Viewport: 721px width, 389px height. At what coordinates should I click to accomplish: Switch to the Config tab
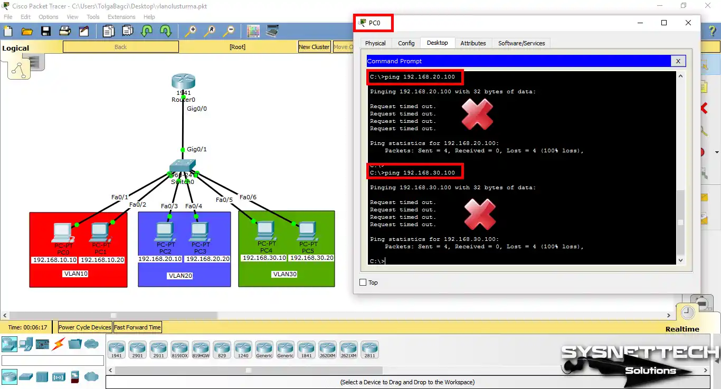tap(406, 43)
